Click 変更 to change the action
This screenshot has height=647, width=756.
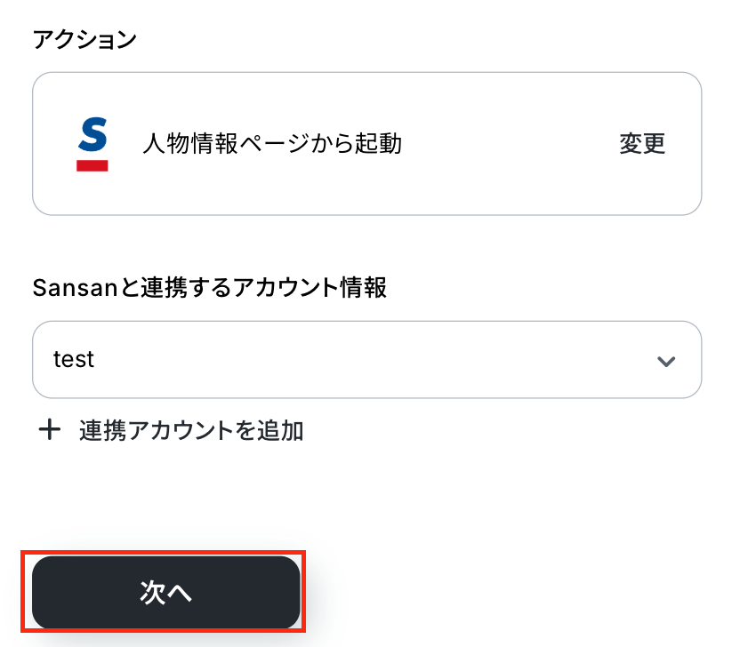[642, 144]
